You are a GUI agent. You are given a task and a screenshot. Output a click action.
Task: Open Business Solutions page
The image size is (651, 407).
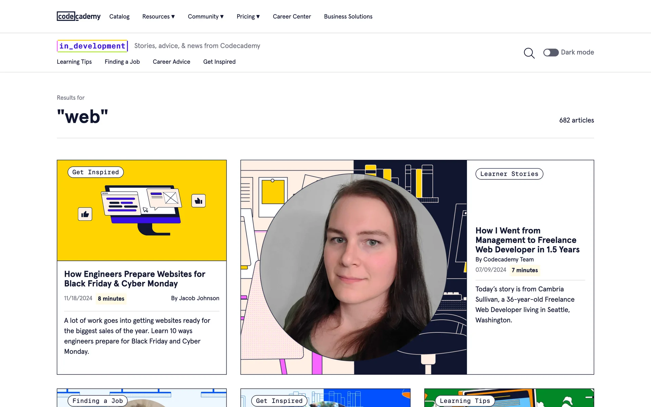348,16
